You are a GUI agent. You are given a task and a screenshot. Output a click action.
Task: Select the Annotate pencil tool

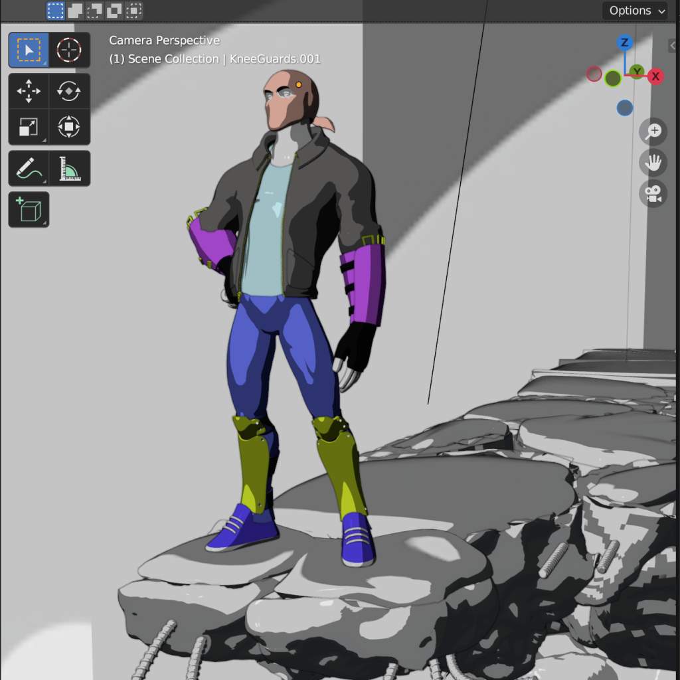click(x=29, y=169)
